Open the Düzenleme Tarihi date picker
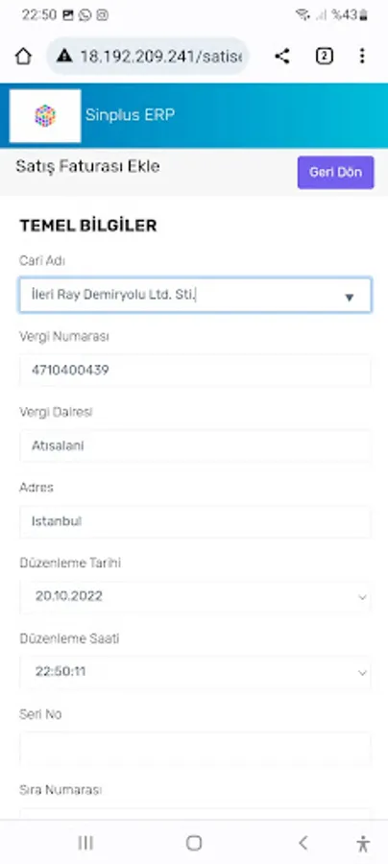The image size is (388, 864). pos(195,596)
